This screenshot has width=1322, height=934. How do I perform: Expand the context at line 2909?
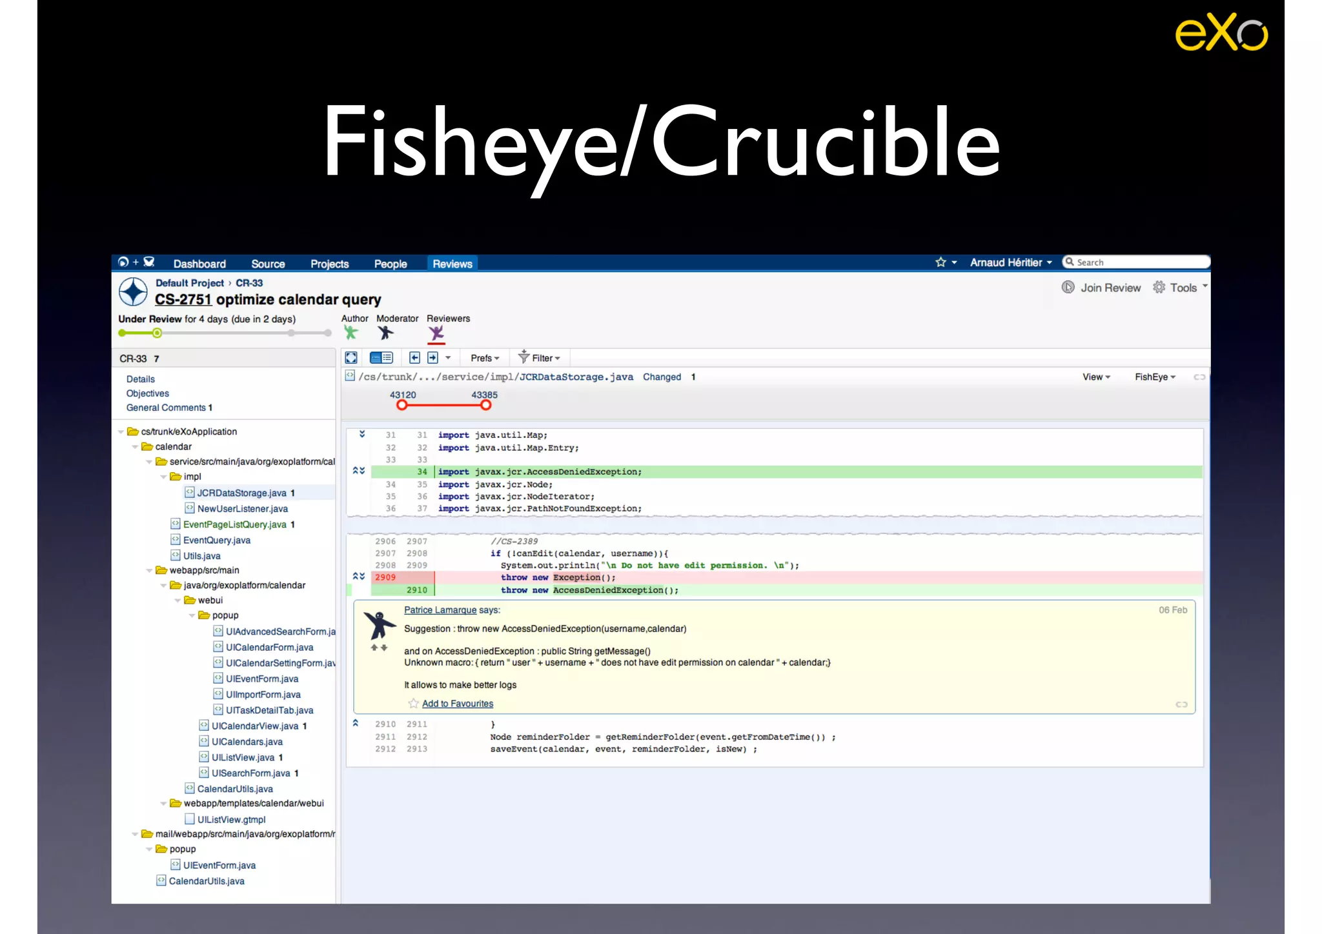pyautogui.click(x=359, y=577)
